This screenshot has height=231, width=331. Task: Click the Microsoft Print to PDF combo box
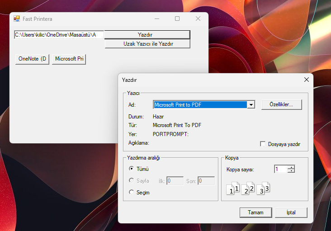[204, 105]
